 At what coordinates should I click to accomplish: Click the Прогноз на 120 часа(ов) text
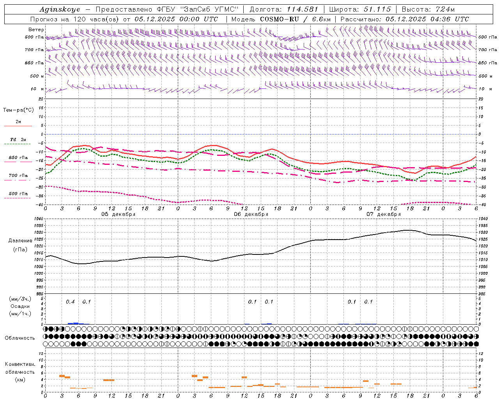pos(75,19)
